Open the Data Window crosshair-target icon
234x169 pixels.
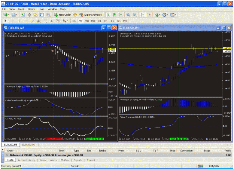[29, 15]
